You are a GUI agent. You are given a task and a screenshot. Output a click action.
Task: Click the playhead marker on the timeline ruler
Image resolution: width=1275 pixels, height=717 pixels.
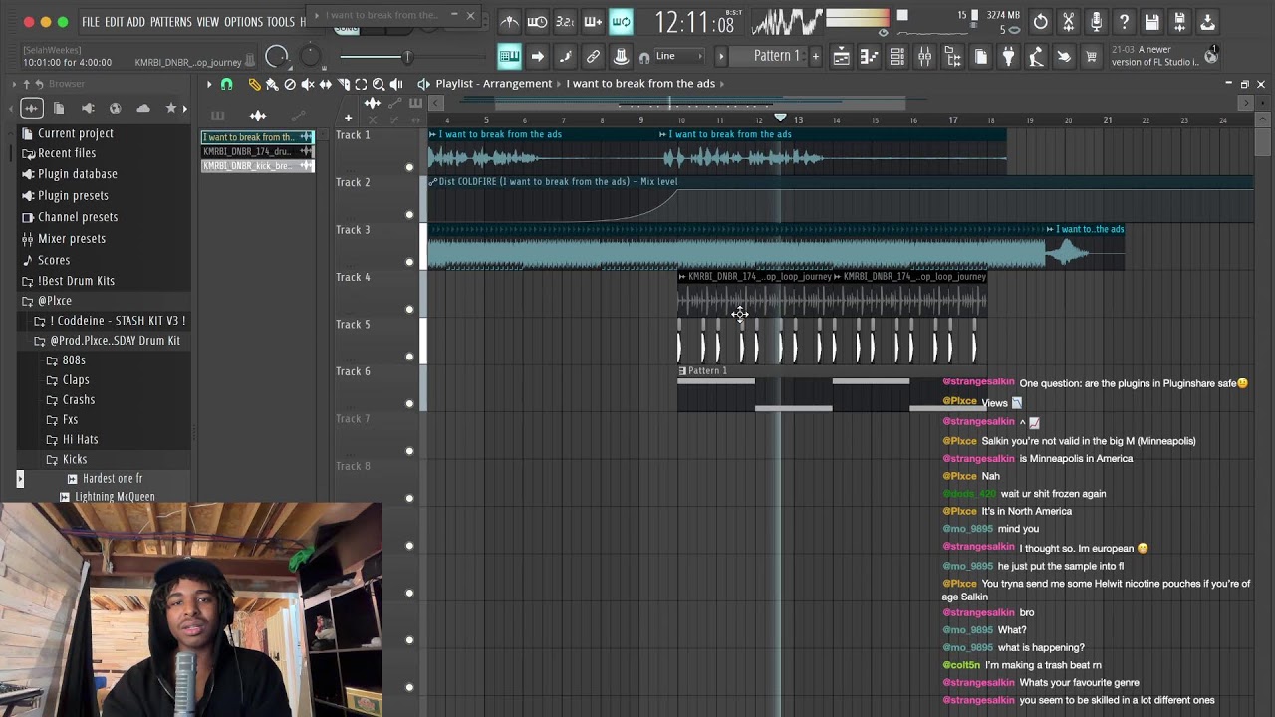coord(780,119)
